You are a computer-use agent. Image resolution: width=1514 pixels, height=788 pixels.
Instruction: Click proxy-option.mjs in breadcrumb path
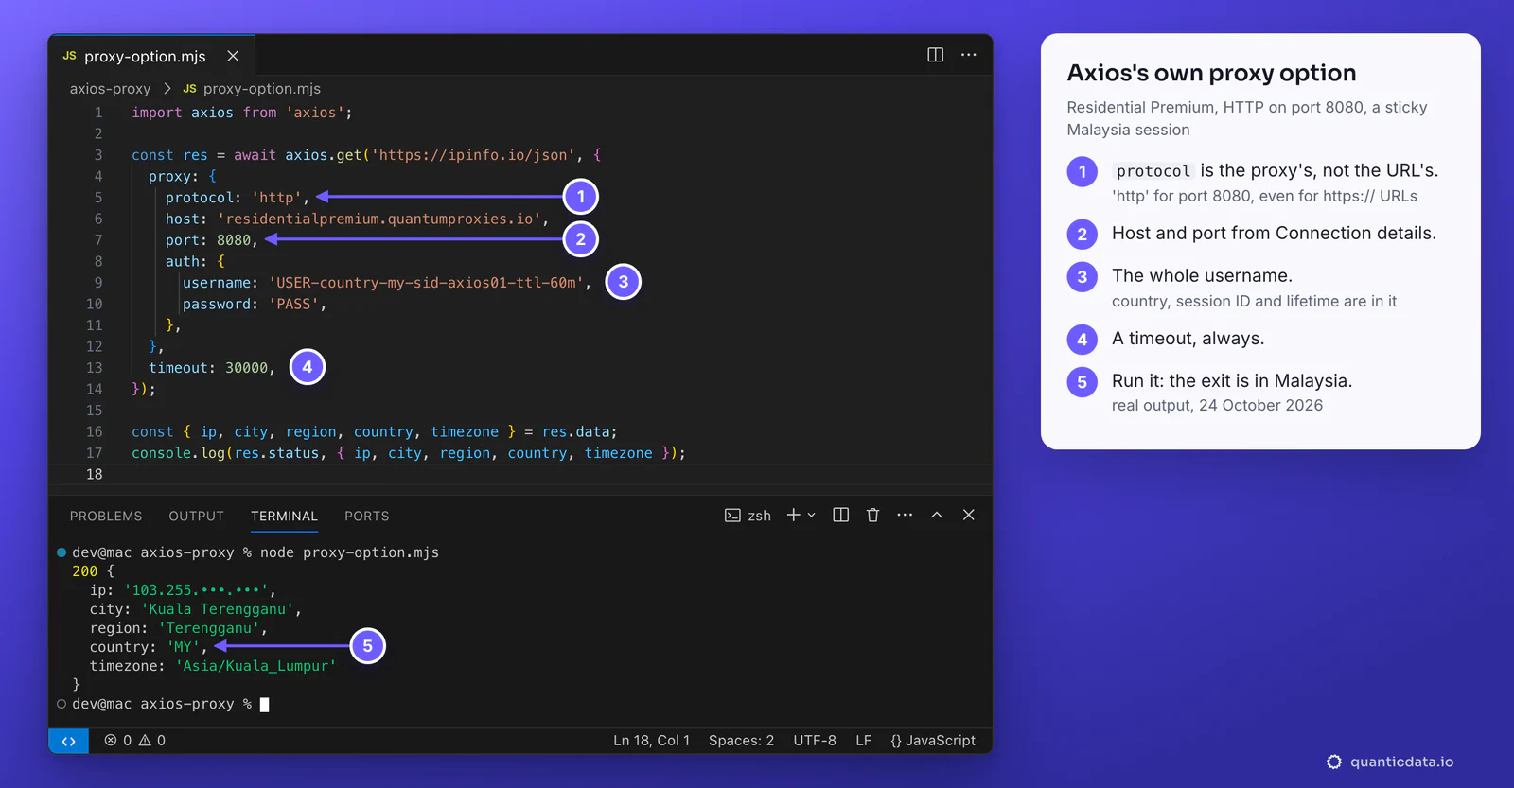point(262,89)
